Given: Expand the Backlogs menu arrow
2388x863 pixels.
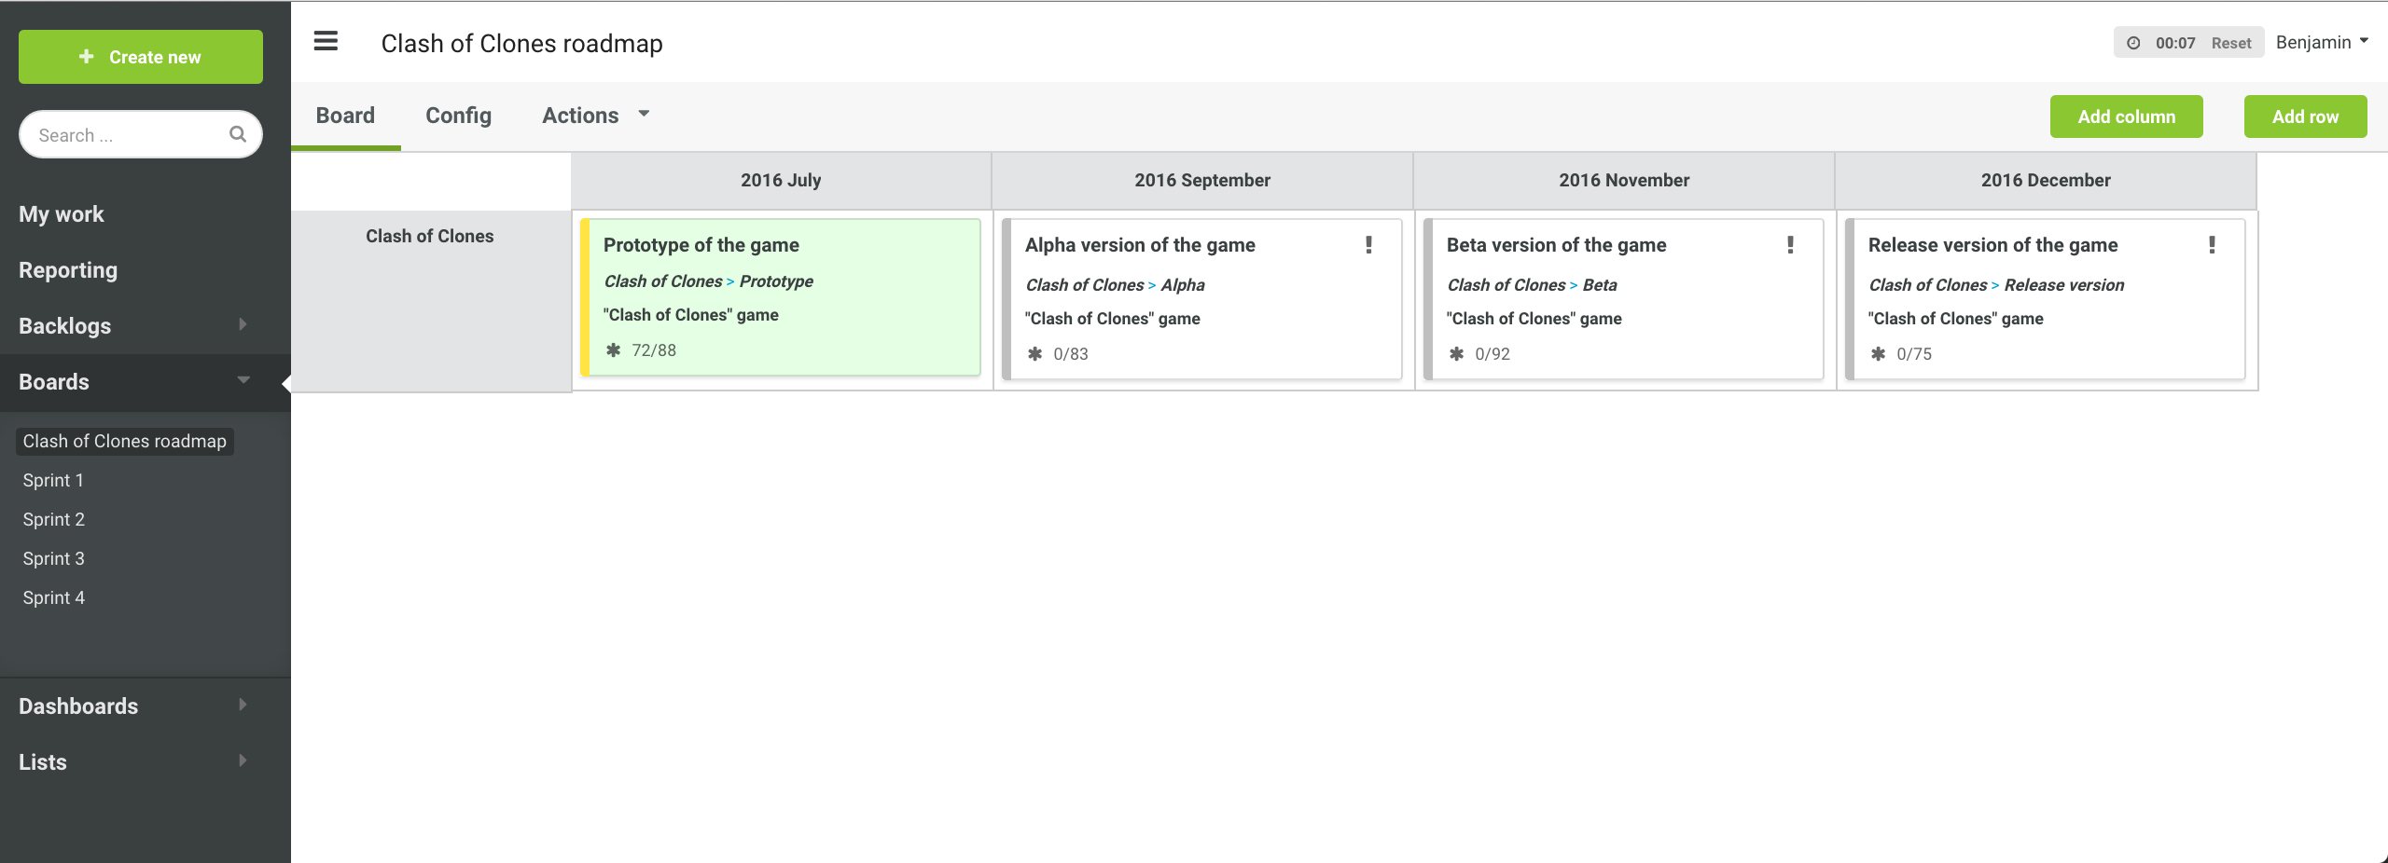Looking at the screenshot, I should tap(243, 324).
